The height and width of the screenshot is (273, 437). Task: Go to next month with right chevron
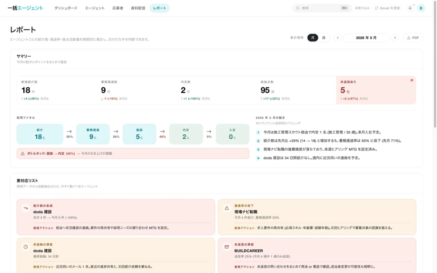click(395, 37)
